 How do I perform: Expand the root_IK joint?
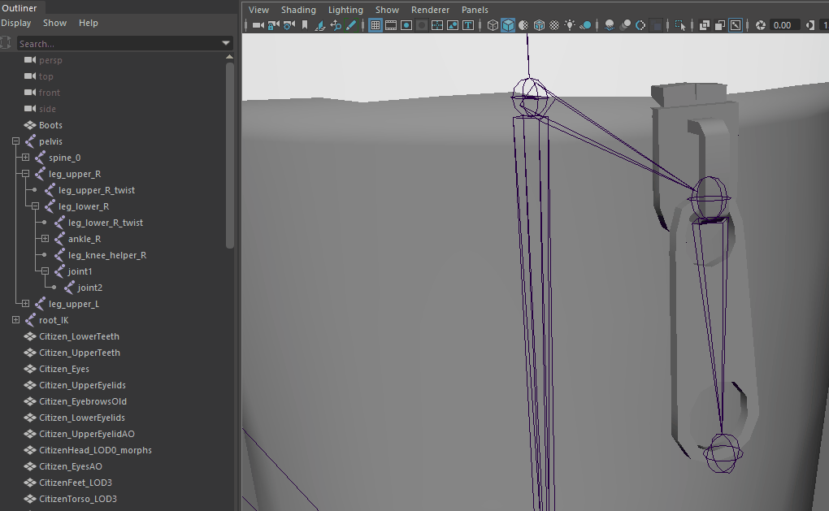(16, 320)
